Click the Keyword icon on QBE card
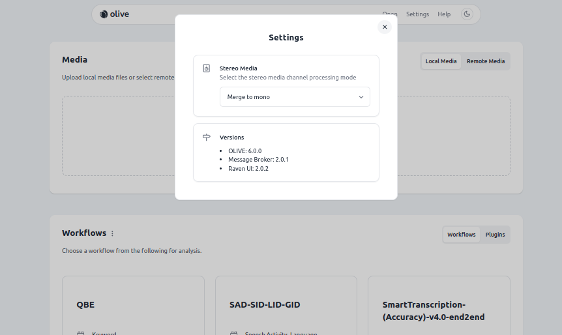 [x=81, y=334]
